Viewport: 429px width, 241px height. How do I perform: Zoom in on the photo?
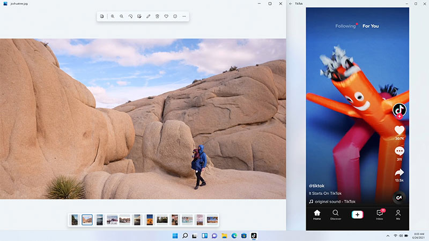click(113, 17)
